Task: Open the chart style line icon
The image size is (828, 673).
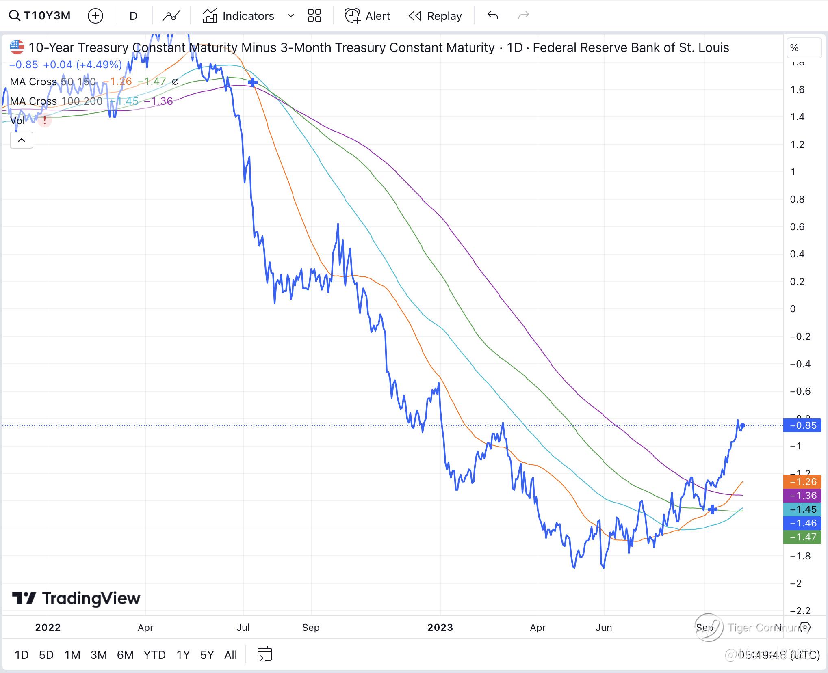Action: pyautogui.click(x=171, y=16)
